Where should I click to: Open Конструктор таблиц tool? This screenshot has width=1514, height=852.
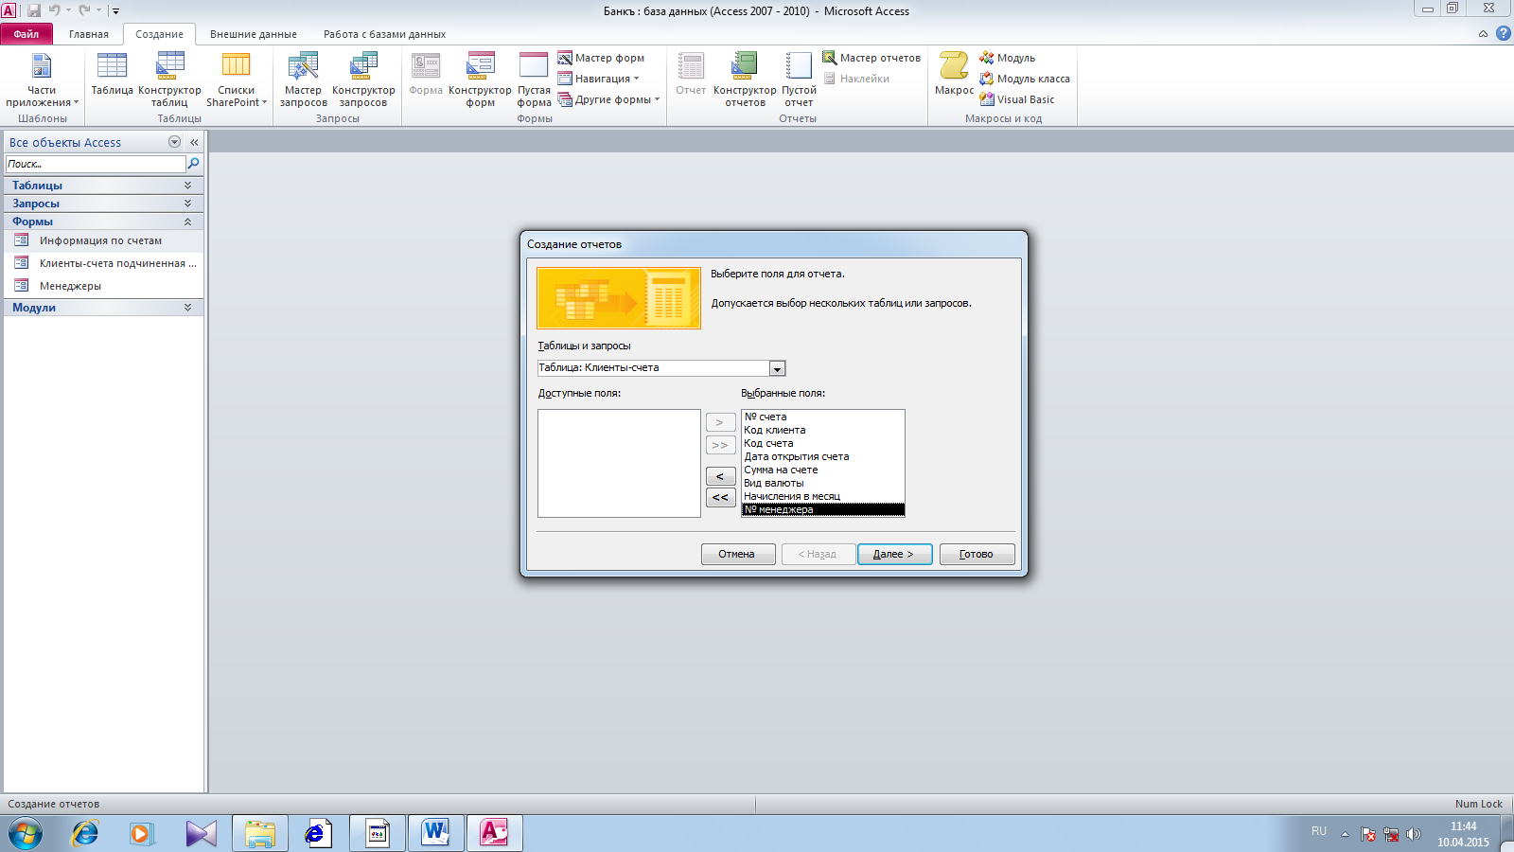point(170,80)
